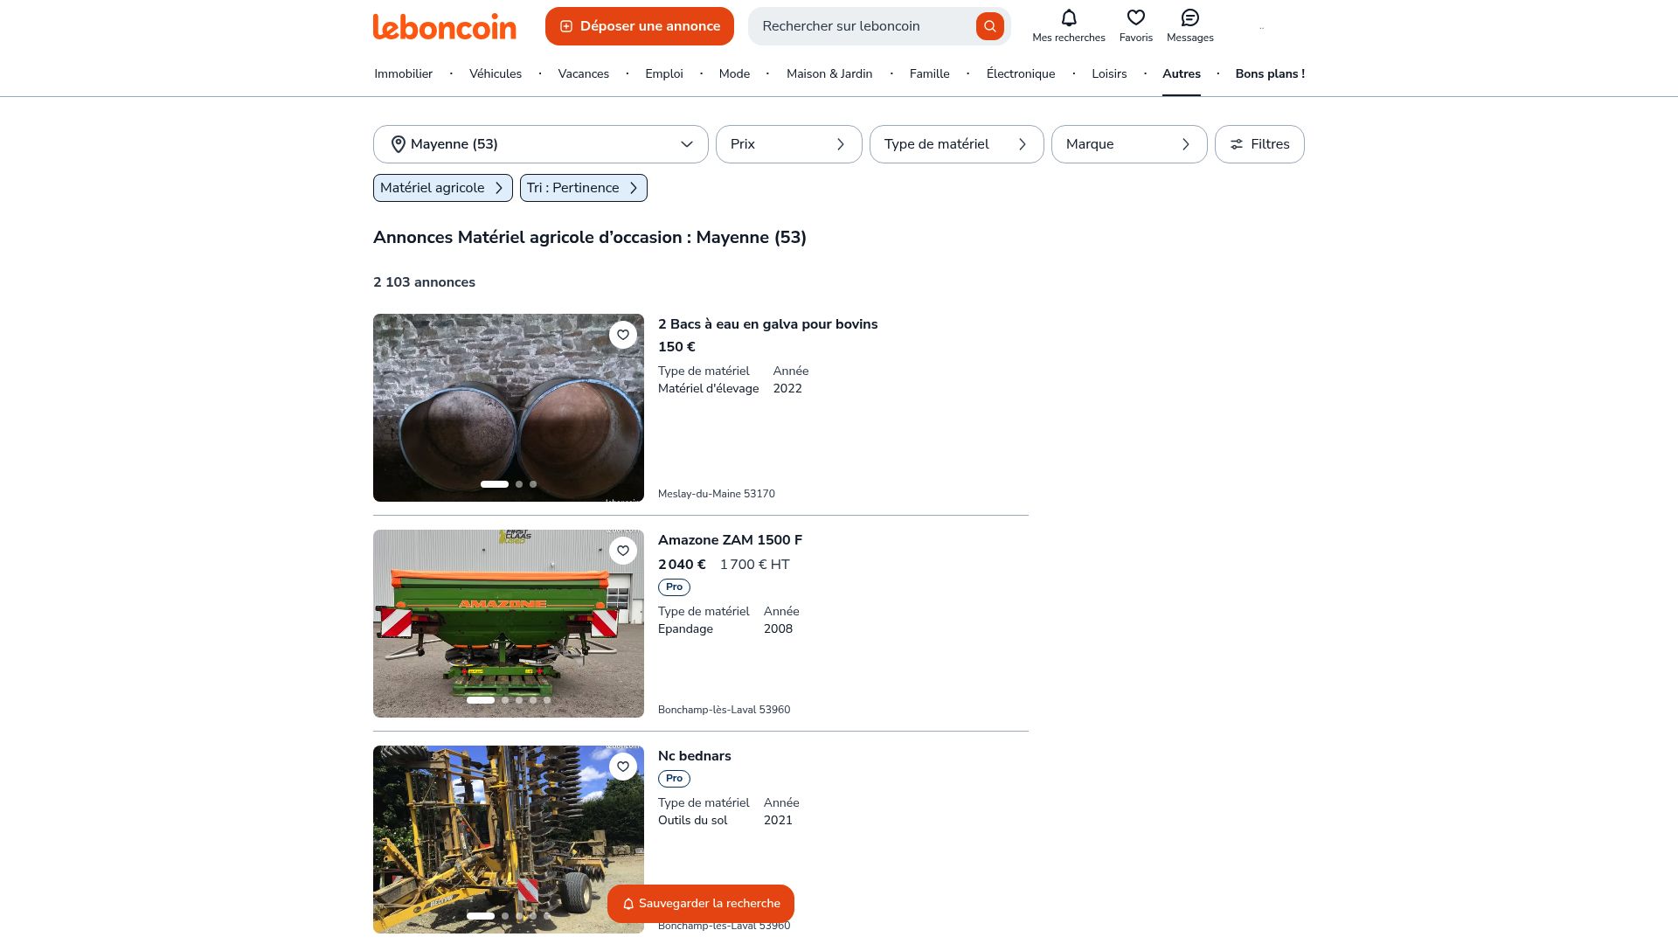The height and width of the screenshot is (944, 1678).
Task: Click the orange search magnifier icon
Action: coord(989,26)
